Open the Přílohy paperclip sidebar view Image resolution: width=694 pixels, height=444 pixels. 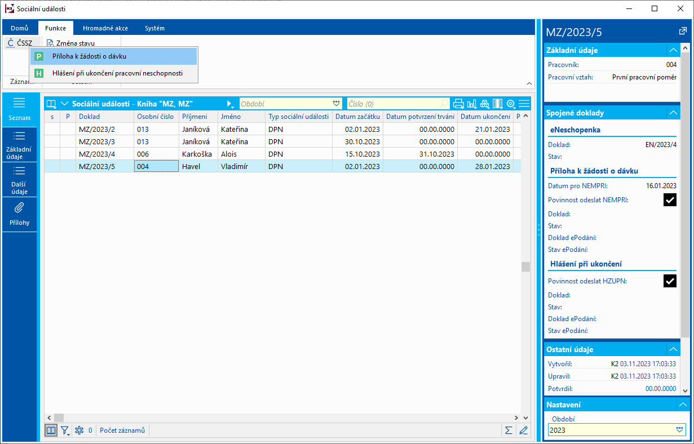click(x=20, y=215)
